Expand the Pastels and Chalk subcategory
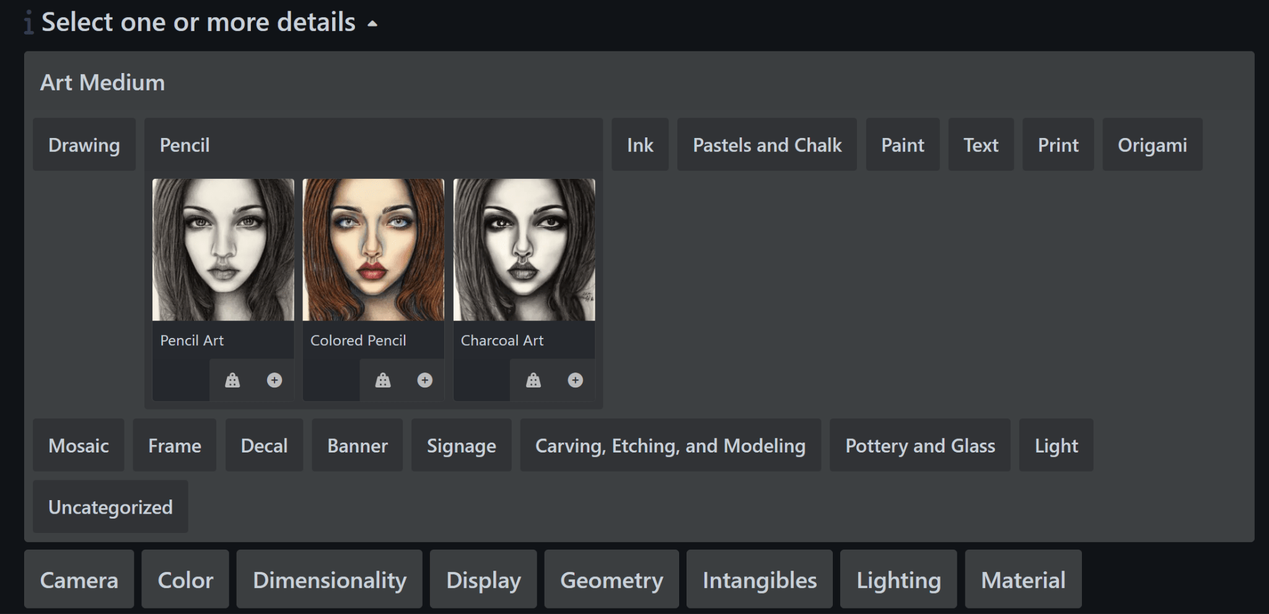Image resolution: width=1269 pixels, height=614 pixels. [766, 145]
